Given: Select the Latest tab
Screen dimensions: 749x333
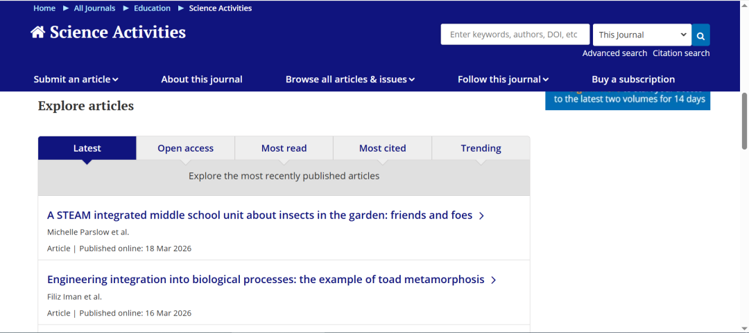Looking at the screenshot, I should tap(87, 148).
